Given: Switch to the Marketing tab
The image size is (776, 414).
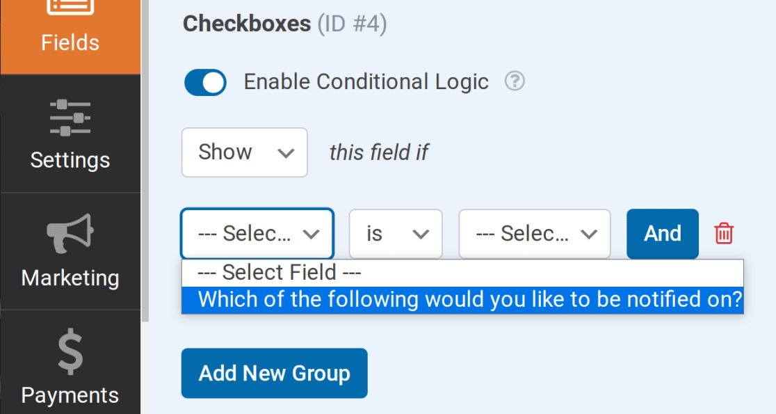Looking at the screenshot, I should coord(70,278).
